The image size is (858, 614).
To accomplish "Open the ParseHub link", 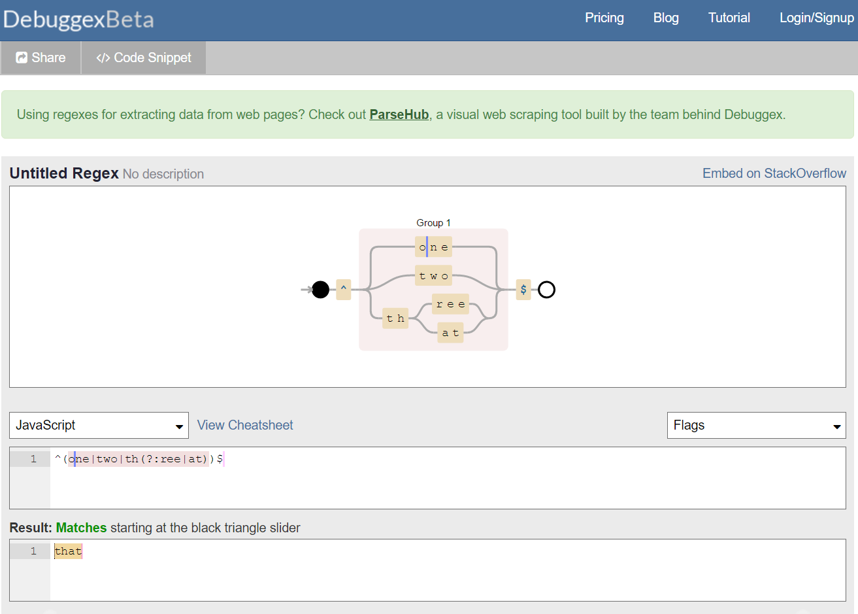I will [x=399, y=114].
